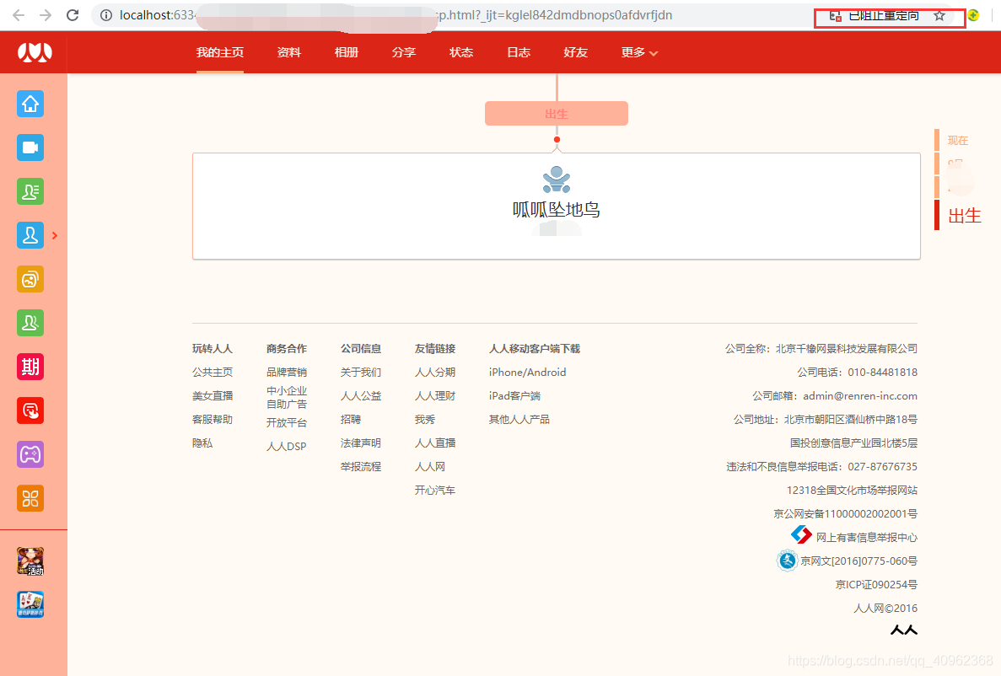Screen dimensions: 1001x676
Task: Open the 状态 tab
Action: 461,52
